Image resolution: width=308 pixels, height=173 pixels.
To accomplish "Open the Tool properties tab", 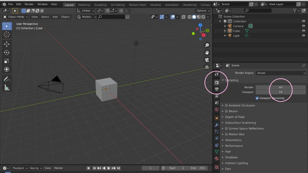I will click(x=217, y=74).
